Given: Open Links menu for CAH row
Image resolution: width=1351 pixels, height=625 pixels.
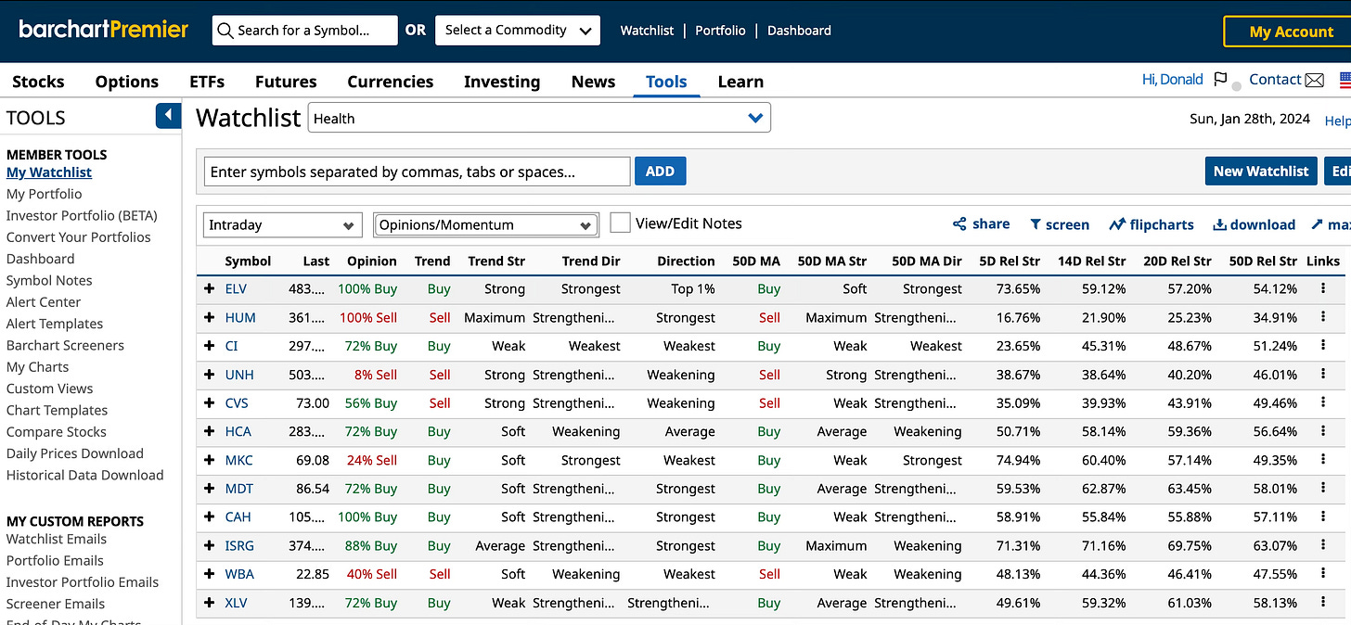Looking at the screenshot, I should point(1322,517).
